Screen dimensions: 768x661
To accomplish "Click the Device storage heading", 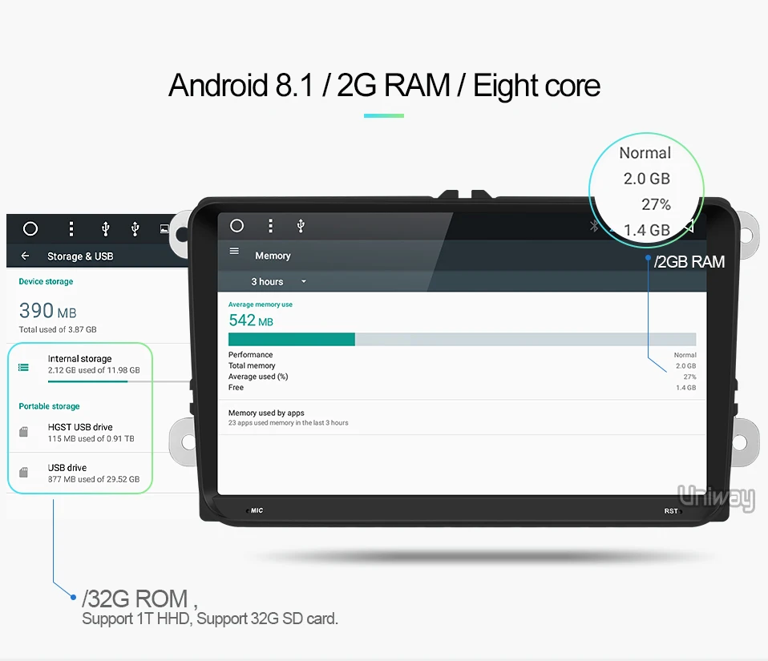I will click(x=46, y=281).
